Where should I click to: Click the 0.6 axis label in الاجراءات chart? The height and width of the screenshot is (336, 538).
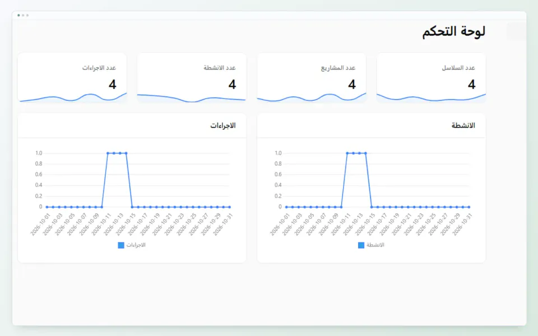click(39, 174)
